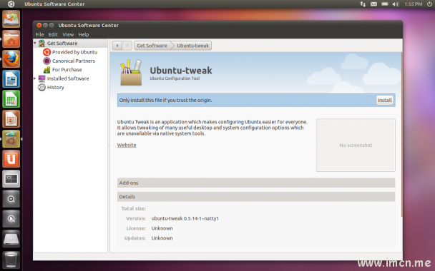Click the Add-ons section header
The width and height of the screenshot is (435, 271).
[256, 183]
